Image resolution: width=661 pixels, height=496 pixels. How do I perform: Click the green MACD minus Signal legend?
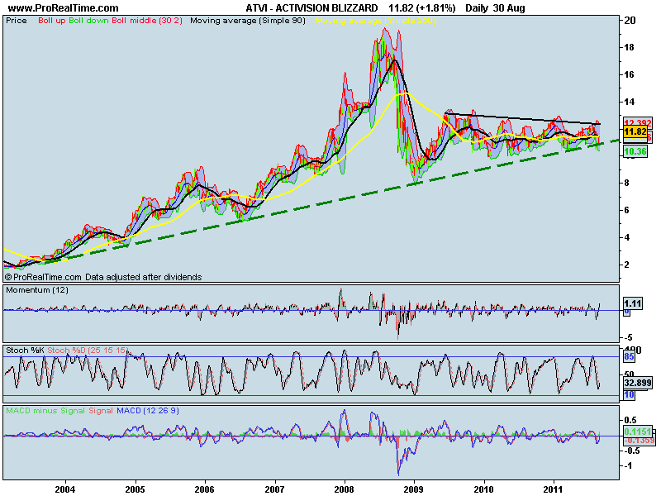pos(45,410)
